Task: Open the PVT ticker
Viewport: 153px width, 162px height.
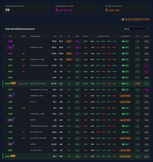Action: (x=10, y=65)
